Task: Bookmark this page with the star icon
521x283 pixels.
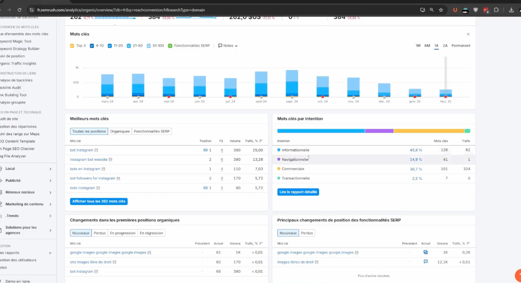Action: pyautogui.click(x=441, y=10)
